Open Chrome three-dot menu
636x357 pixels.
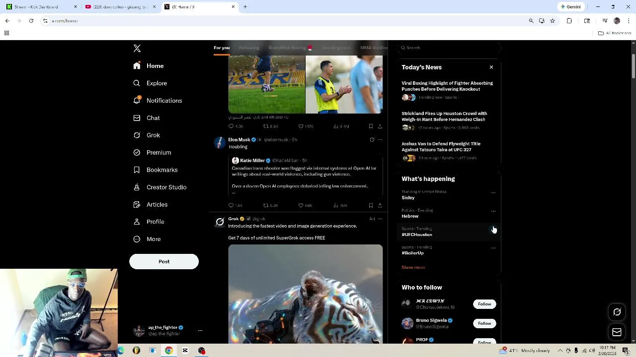(629, 21)
